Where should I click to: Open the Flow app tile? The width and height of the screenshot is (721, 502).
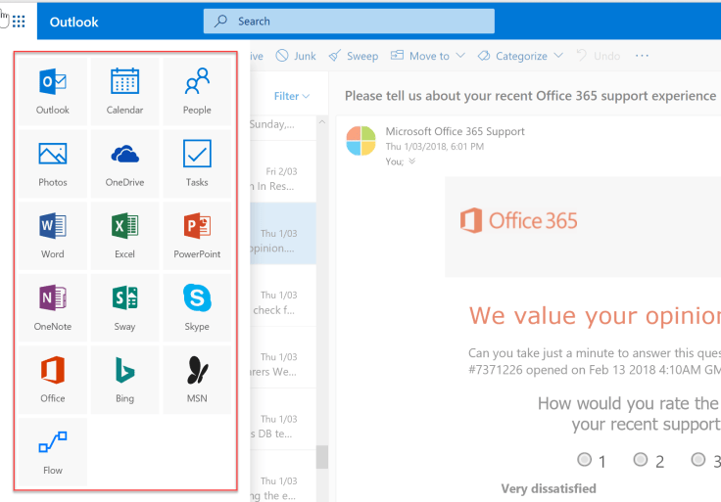[53, 451]
